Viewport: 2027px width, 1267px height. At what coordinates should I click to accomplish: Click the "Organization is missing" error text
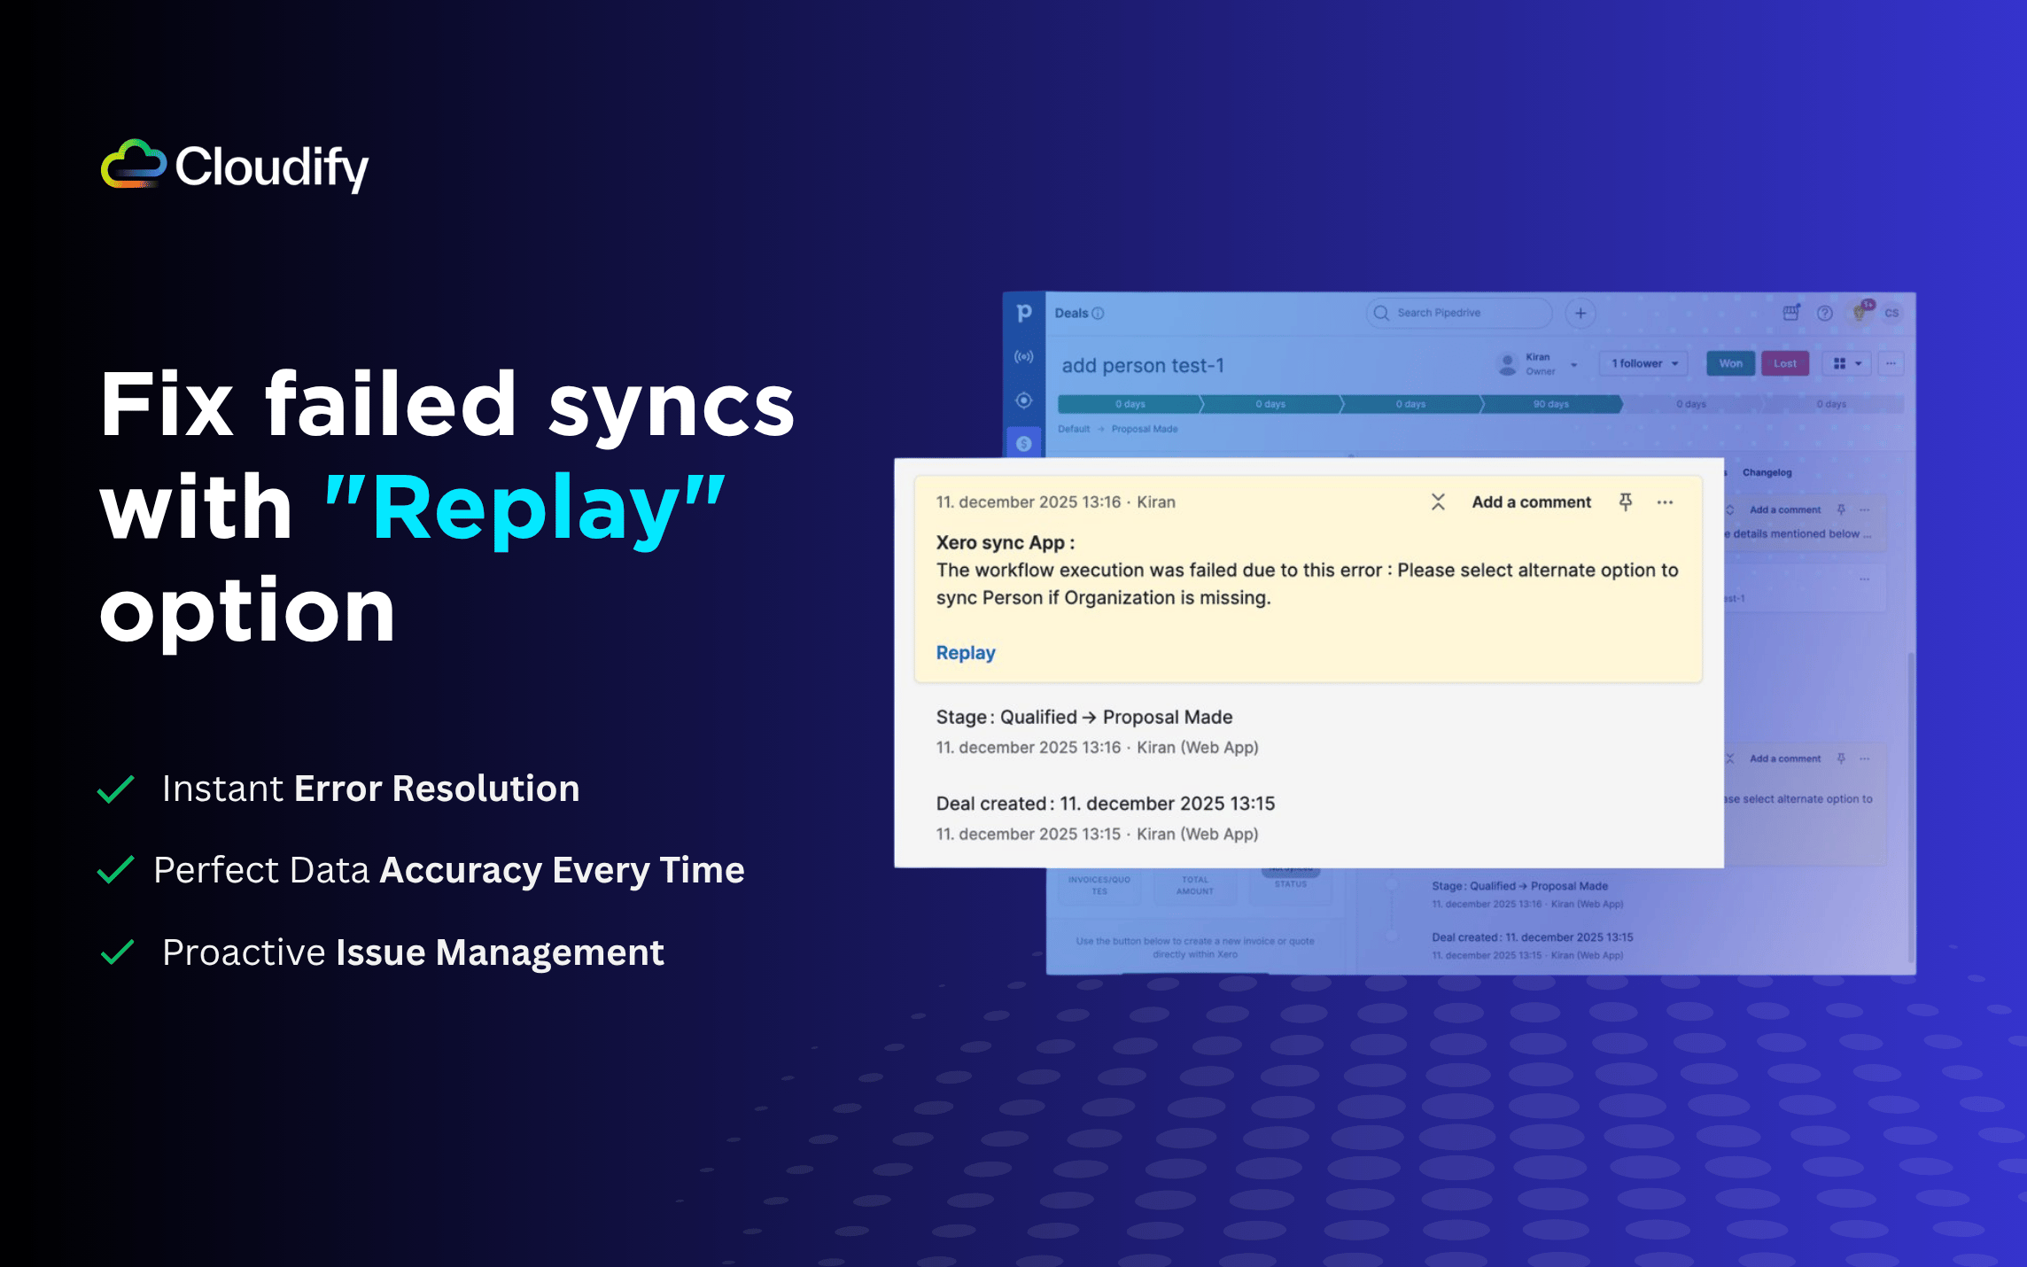1168,598
